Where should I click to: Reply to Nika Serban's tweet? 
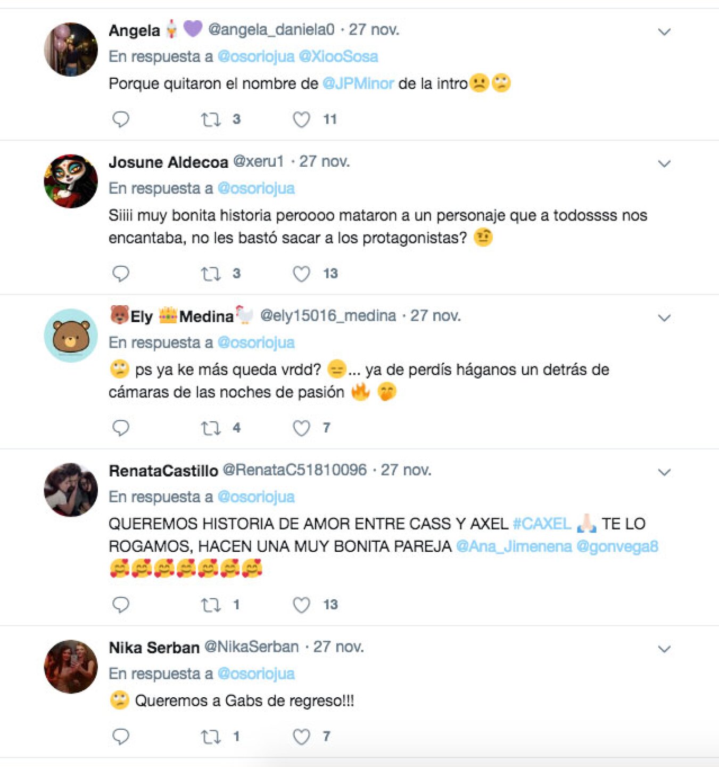(121, 736)
